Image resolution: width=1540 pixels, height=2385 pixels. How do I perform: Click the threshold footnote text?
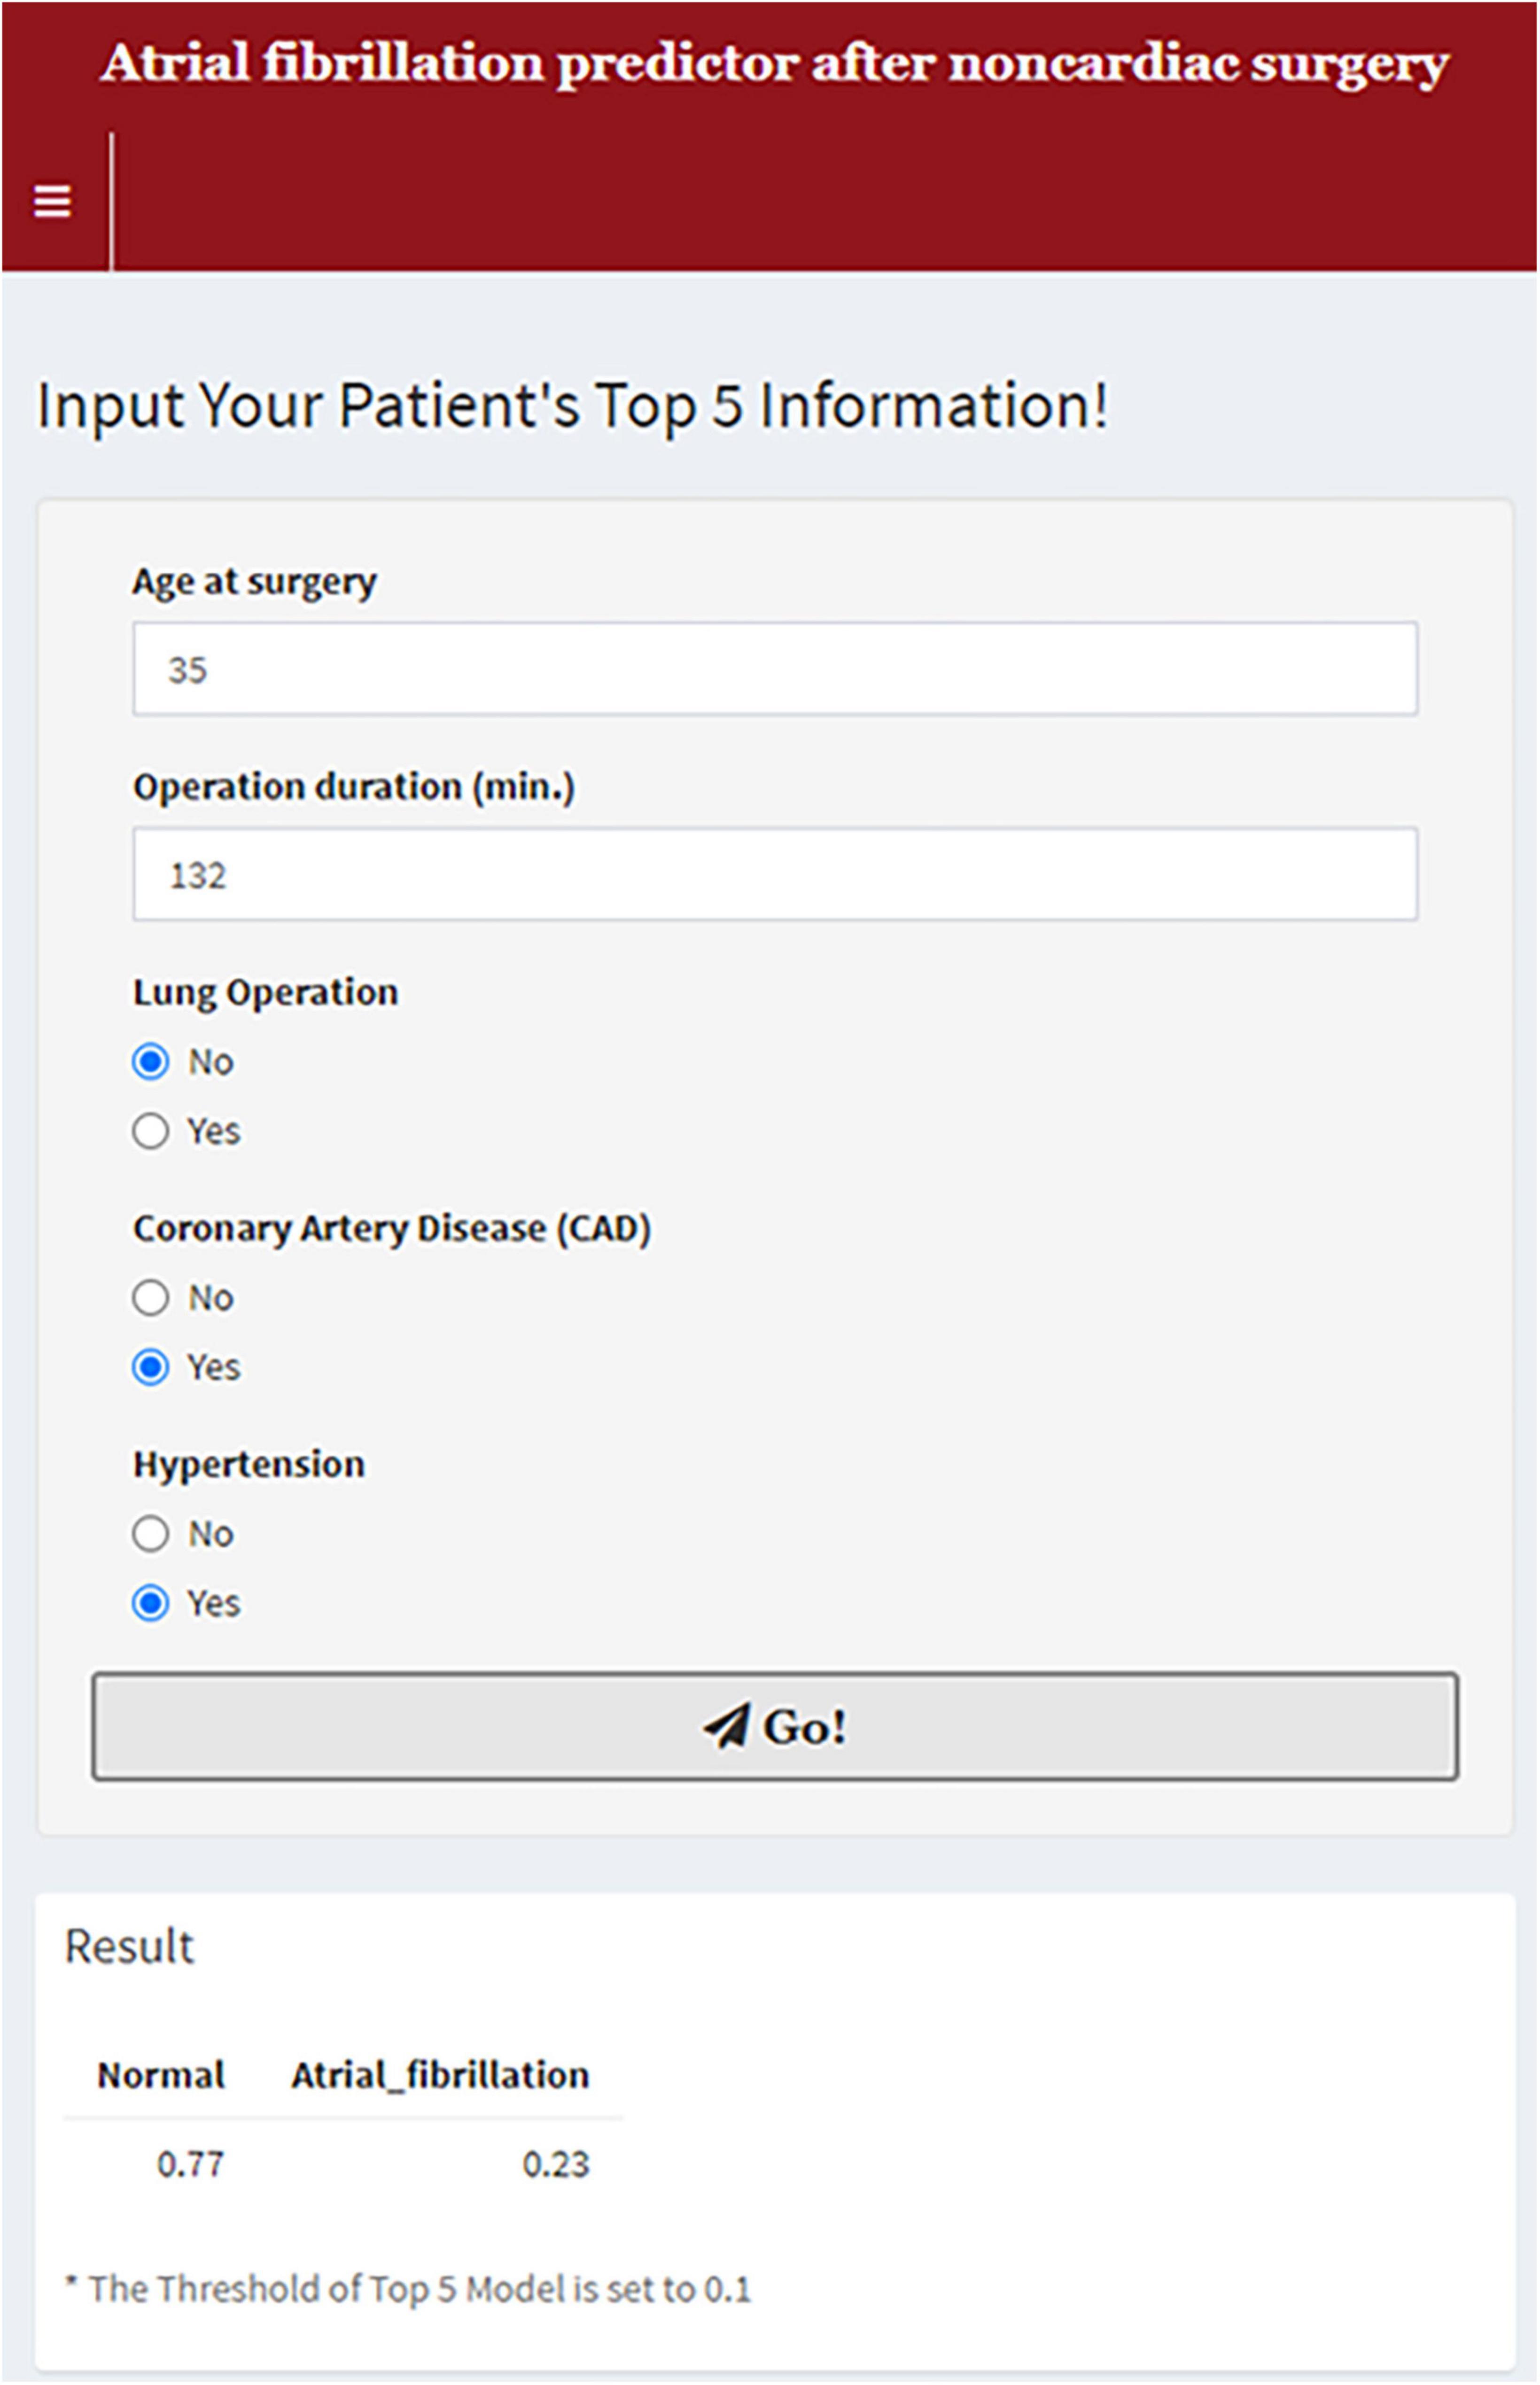[408, 2288]
